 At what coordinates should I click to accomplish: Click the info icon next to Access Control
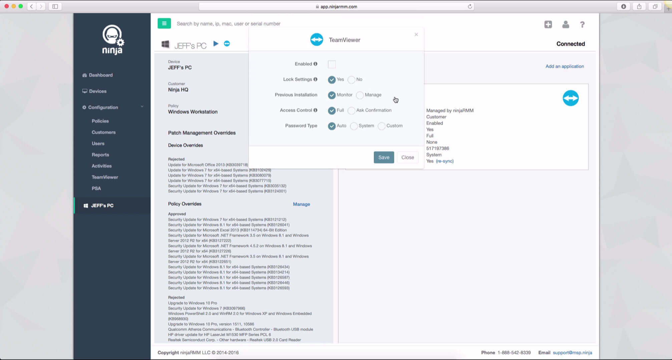tap(315, 110)
